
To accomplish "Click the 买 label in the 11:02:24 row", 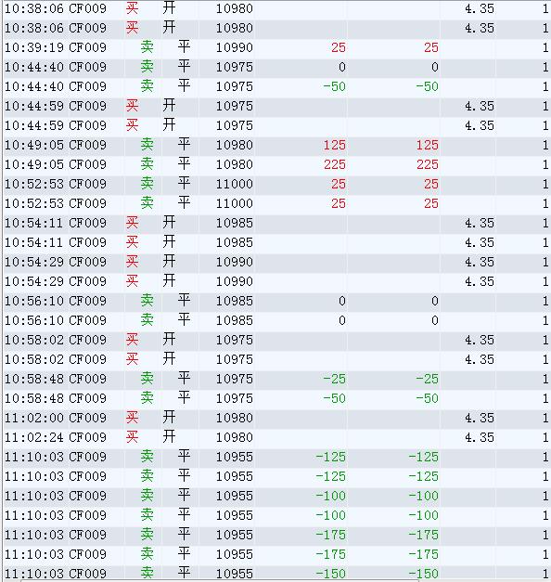I will point(132,437).
